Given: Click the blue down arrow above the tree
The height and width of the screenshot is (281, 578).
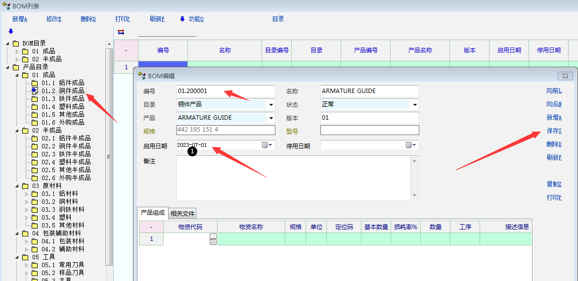Looking at the screenshot, I should [11, 31].
